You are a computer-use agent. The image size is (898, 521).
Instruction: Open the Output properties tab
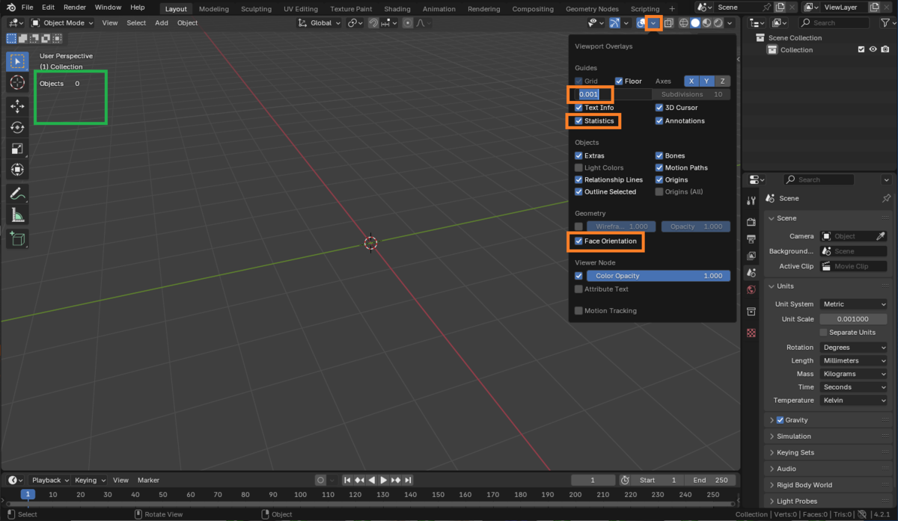pos(751,239)
